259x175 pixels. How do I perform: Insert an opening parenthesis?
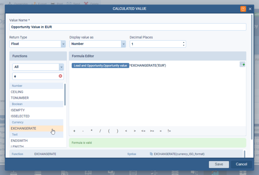click(x=109, y=131)
